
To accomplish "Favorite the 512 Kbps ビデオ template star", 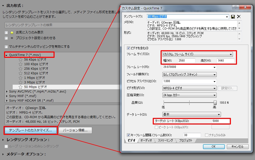I will click(x=21, y=73).
